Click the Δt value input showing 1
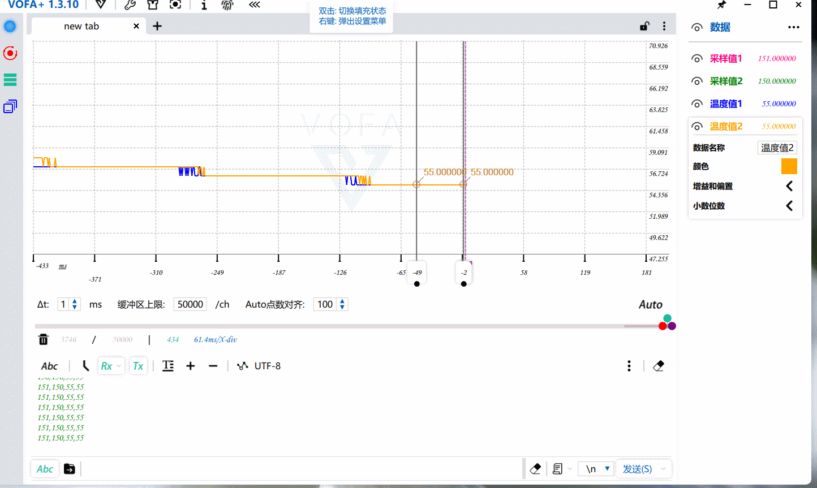This screenshot has width=817, height=488. (63, 304)
